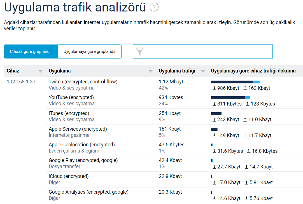Click the 'Uygulamaya göre cihaz trafiği dökümü' header

(x=253, y=71)
